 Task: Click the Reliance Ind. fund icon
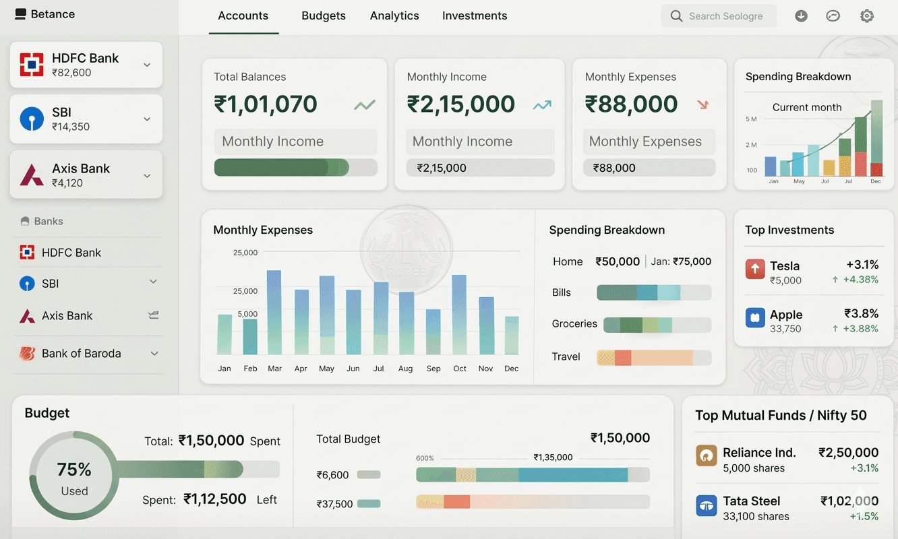(x=706, y=455)
